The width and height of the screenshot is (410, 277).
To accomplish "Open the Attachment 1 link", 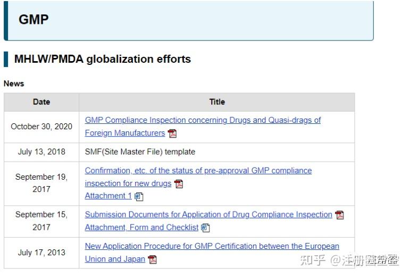I will tap(108, 196).
